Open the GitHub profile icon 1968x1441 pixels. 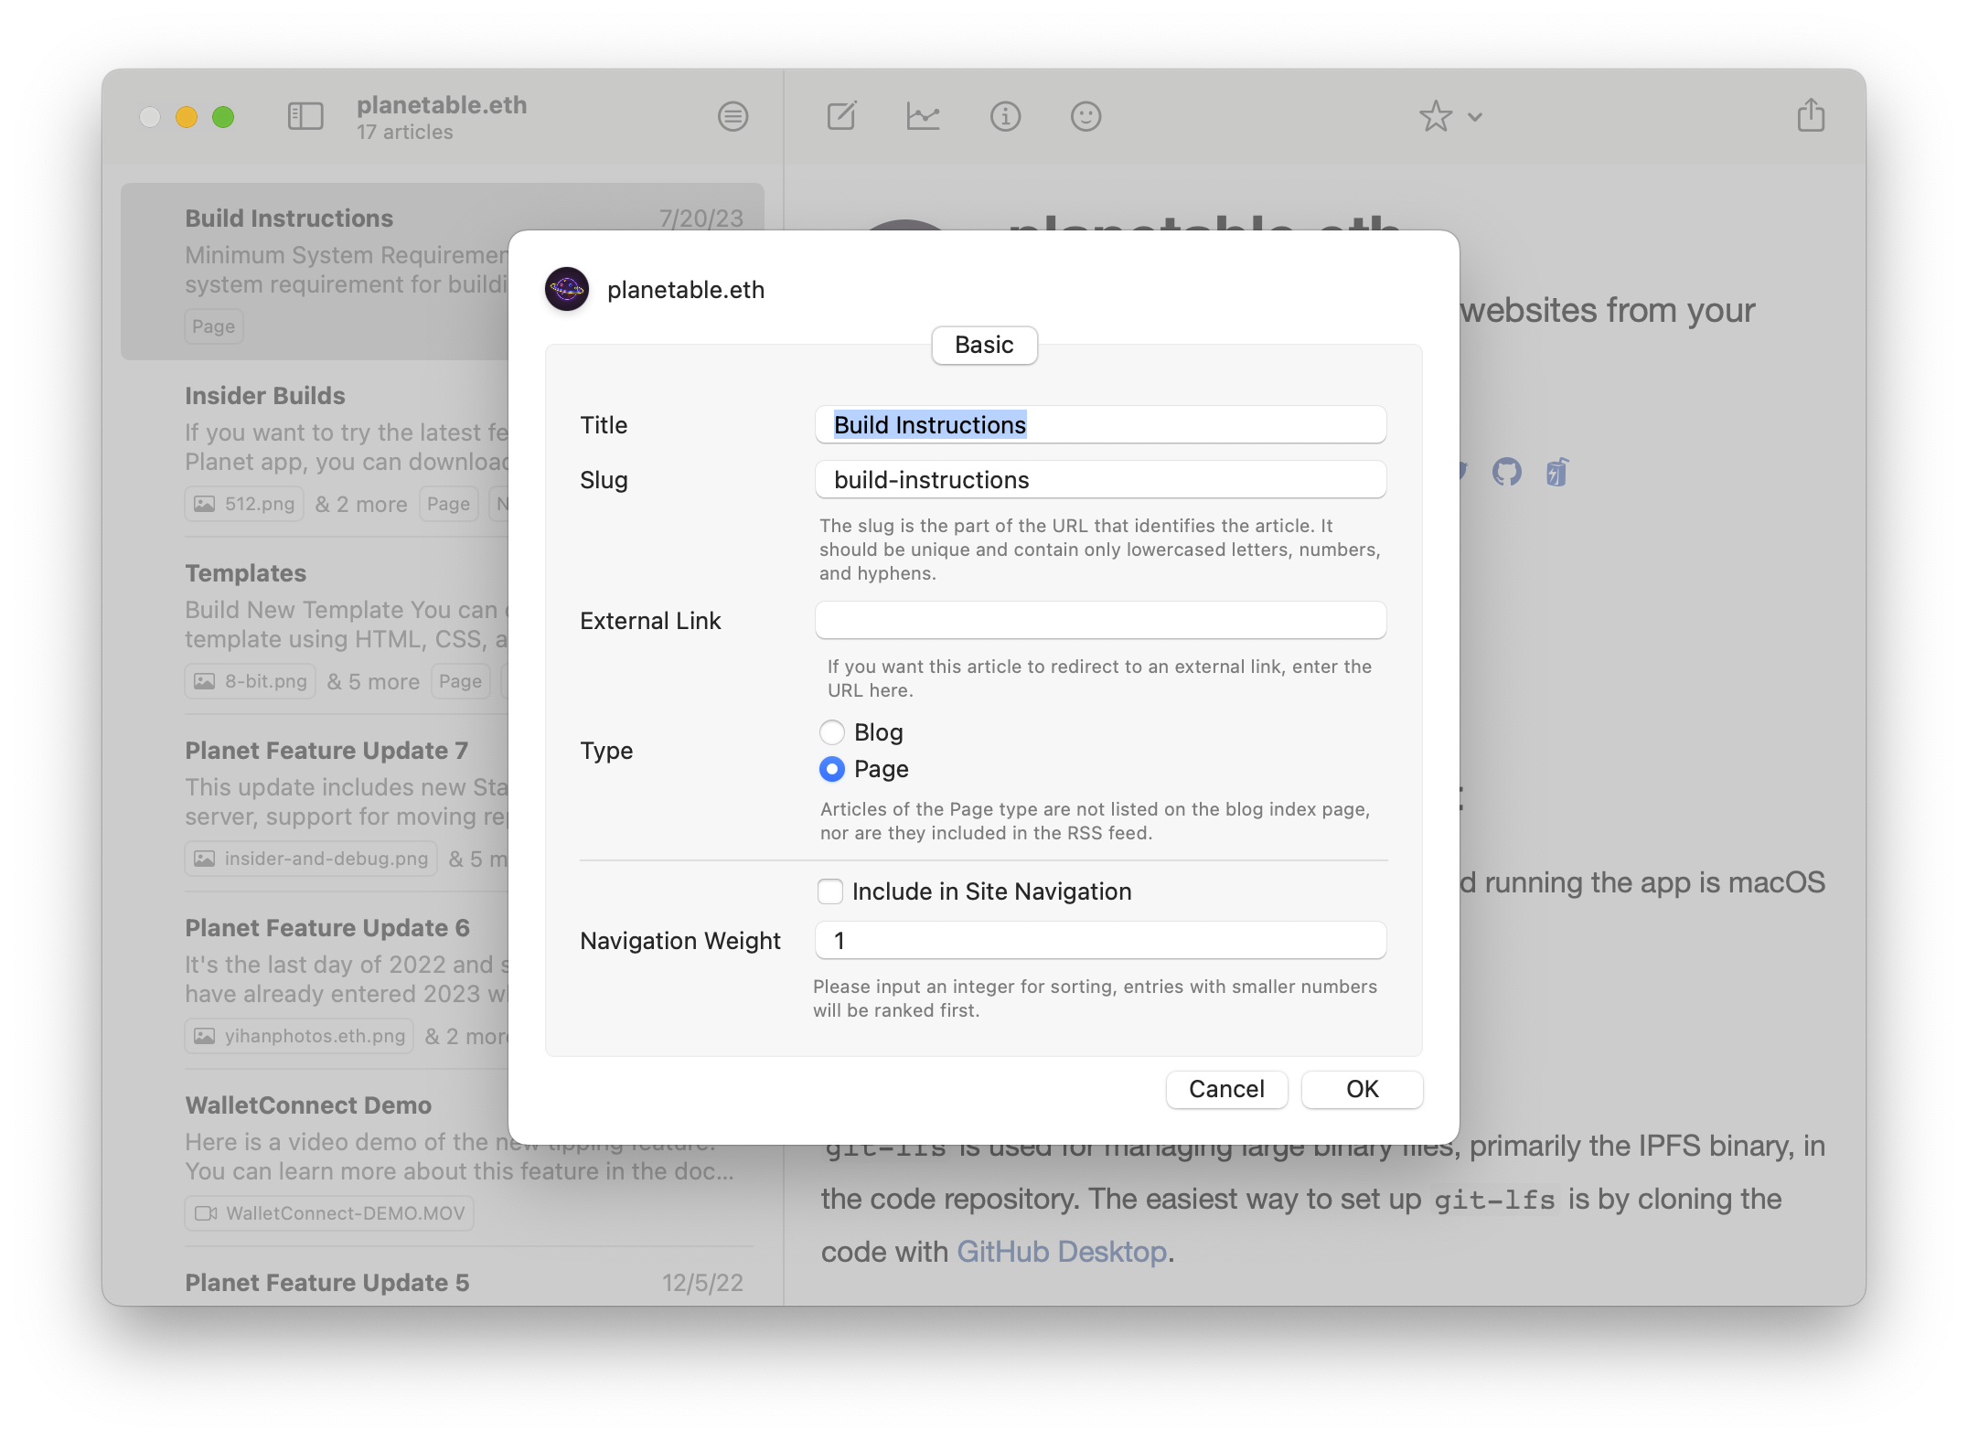tap(1508, 471)
